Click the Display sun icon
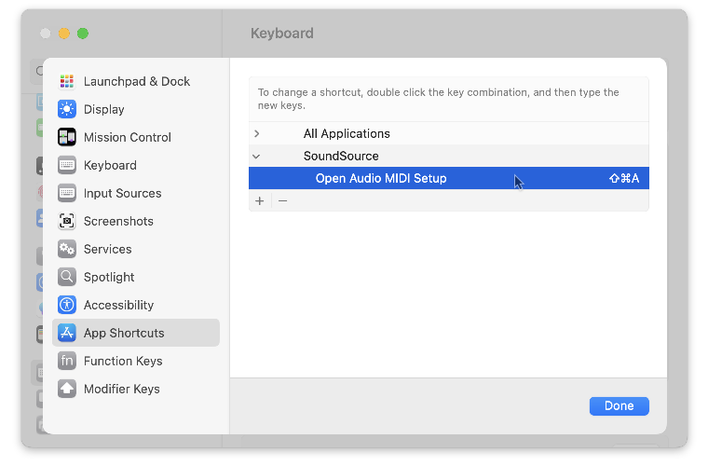This screenshot has width=708, height=466. tap(67, 109)
